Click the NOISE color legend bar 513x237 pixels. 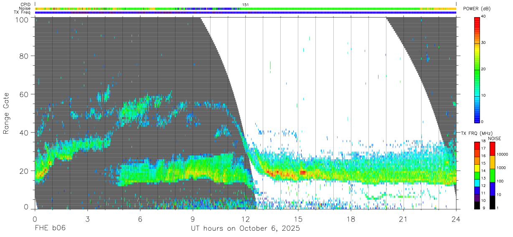point(492,176)
